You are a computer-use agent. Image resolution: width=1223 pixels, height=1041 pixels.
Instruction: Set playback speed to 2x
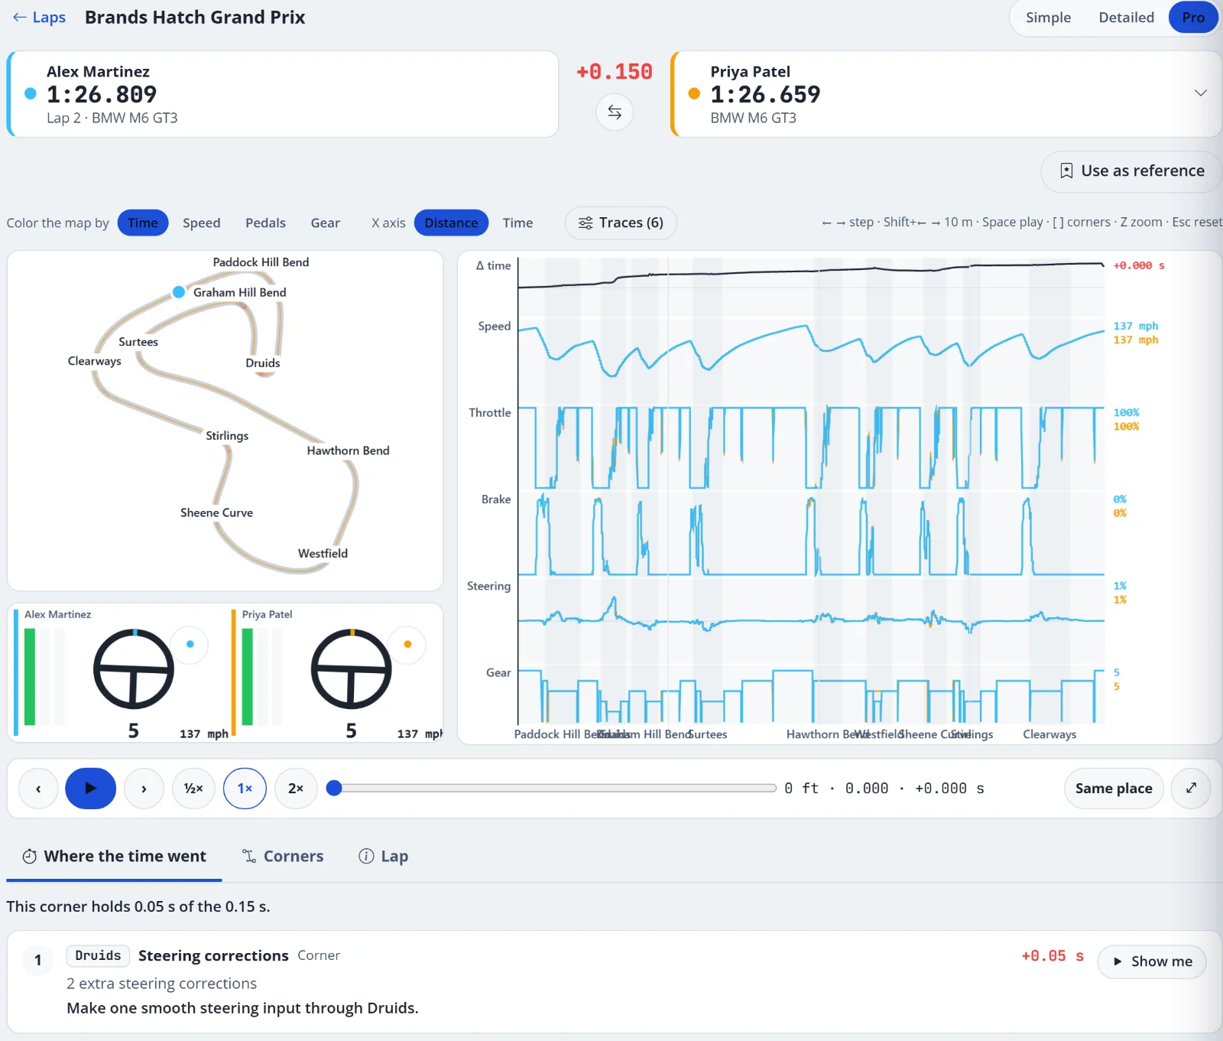(296, 789)
